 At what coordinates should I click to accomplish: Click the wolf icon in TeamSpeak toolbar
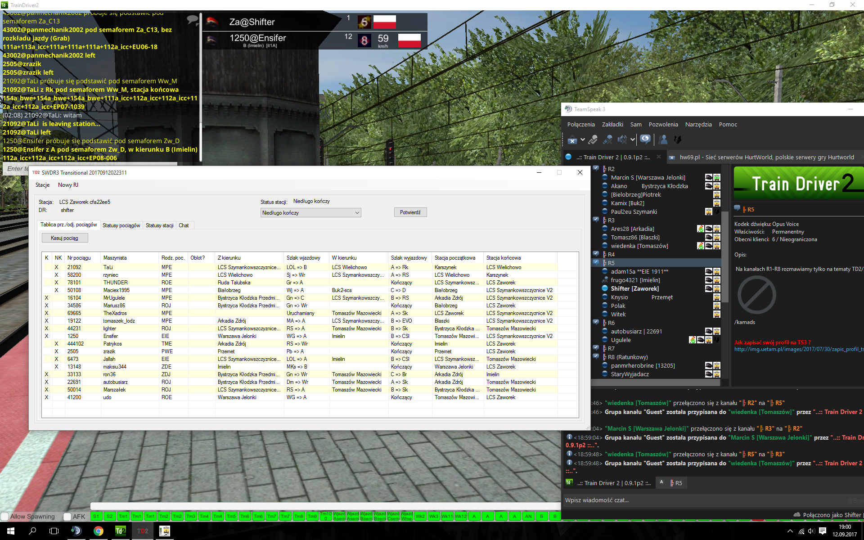click(678, 140)
